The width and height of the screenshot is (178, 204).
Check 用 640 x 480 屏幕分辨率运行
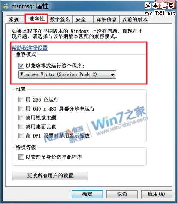coord(21,108)
